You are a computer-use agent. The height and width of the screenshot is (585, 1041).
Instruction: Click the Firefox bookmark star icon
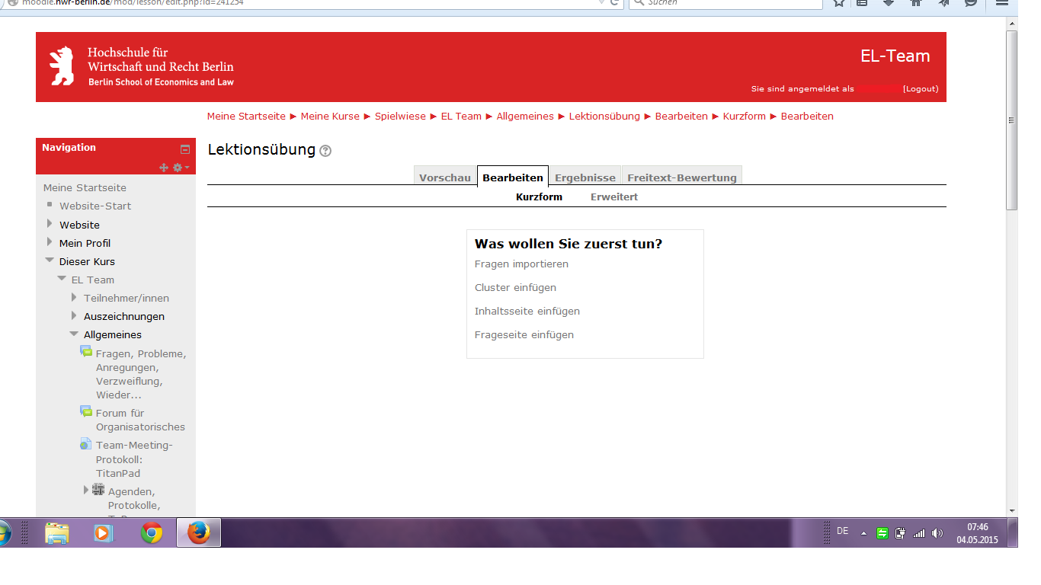click(x=839, y=3)
